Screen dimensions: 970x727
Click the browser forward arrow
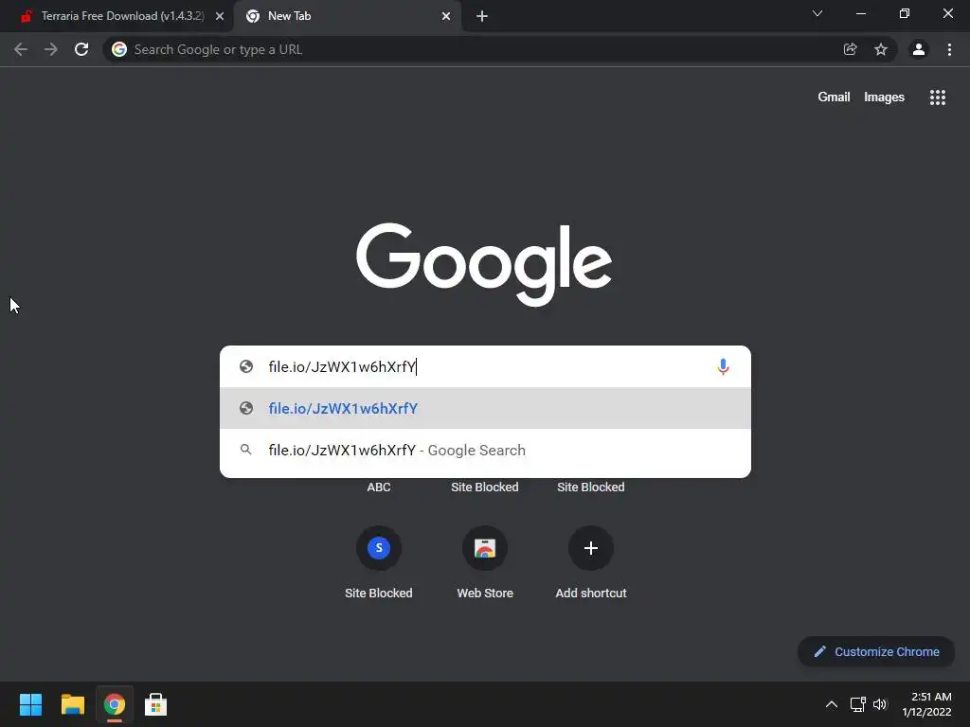(51, 49)
